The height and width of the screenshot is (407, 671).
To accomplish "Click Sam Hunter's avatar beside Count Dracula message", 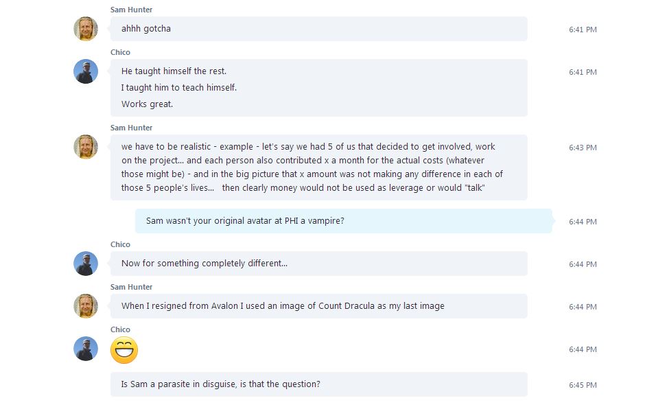I will click(86, 306).
